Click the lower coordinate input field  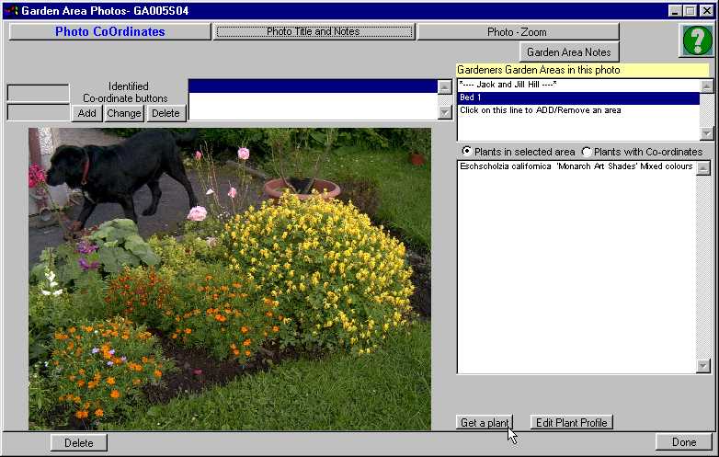tap(38, 113)
